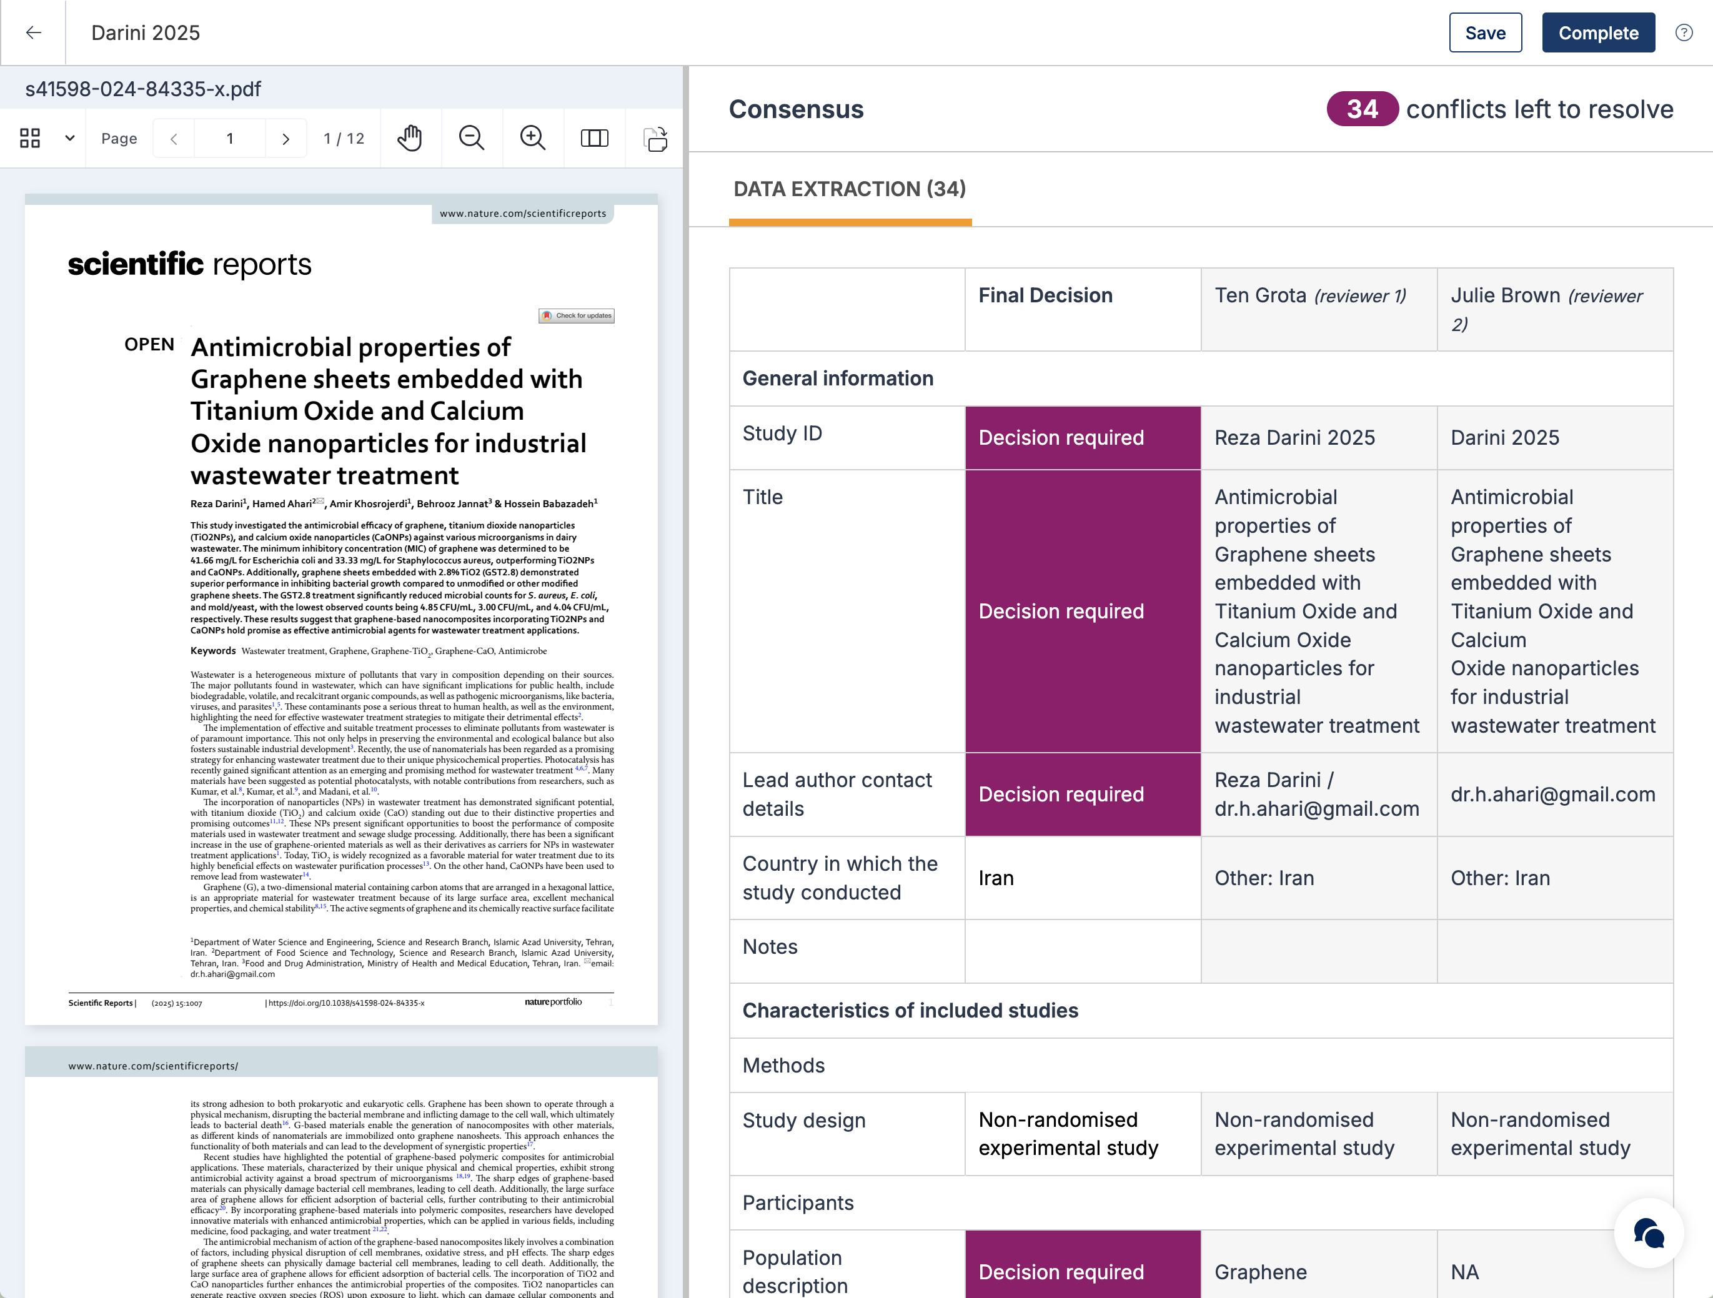The height and width of the screenshot is (1298, 1713).
Task: Open the help question mark icon
Action: pos(1684,32)
